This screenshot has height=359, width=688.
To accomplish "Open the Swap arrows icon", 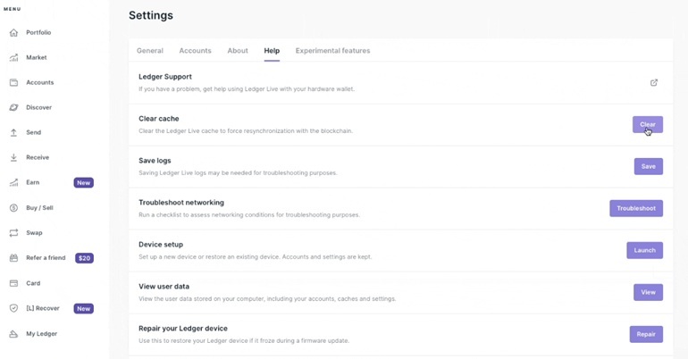I will tap(13, 233).
